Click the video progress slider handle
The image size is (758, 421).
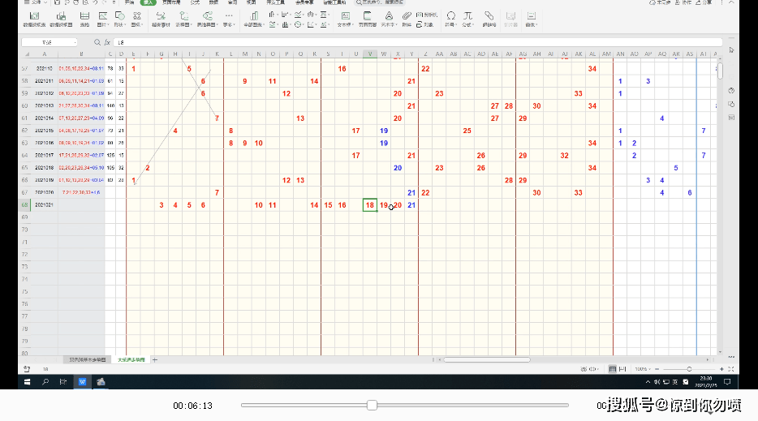pyautogui.click(x=372, y=405)
